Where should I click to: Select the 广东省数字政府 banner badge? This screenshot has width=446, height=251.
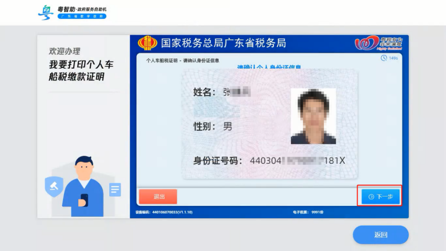coord(82,16)
